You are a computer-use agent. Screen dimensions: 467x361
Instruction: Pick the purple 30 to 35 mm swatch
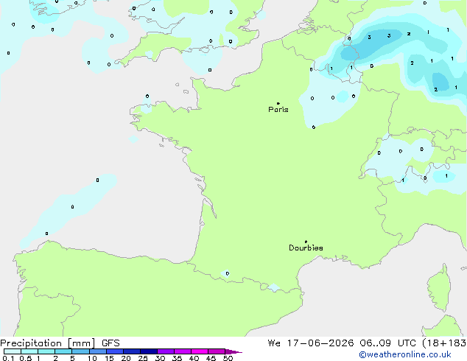point(166,351)
